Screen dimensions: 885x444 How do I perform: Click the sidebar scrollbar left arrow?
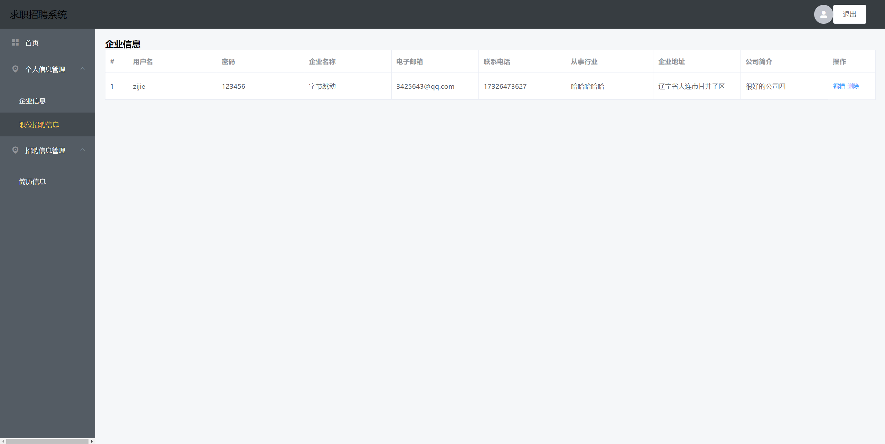click(3, 441)
